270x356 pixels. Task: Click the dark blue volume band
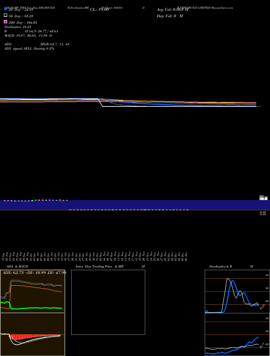pyautogui.click(x=135, y=205)
